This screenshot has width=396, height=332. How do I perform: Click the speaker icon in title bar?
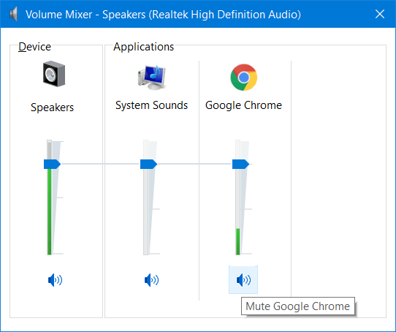14,14
